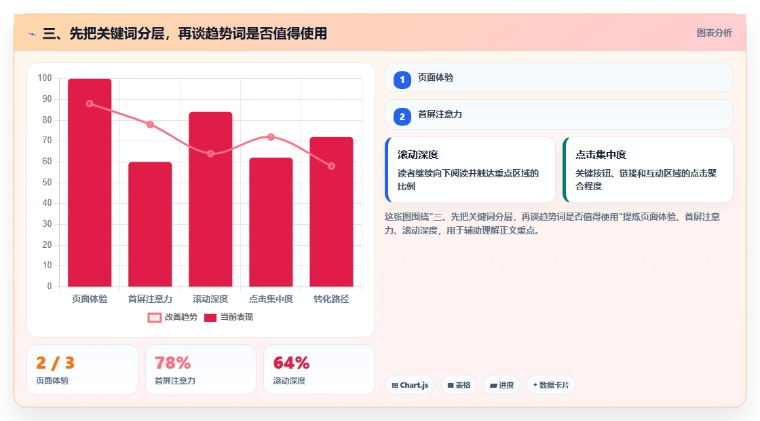Click the x-axis label 转化路径

pos(332,299)
